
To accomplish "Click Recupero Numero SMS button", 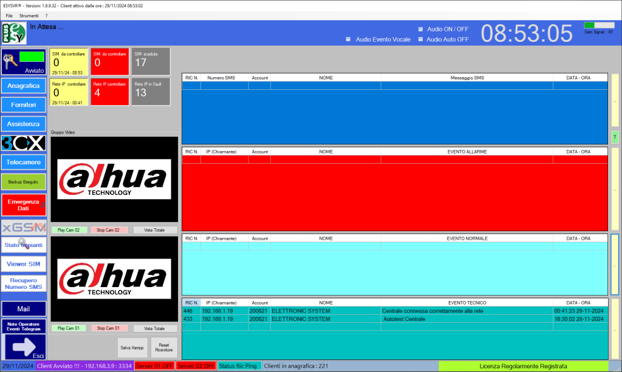I will click(24, 283).
